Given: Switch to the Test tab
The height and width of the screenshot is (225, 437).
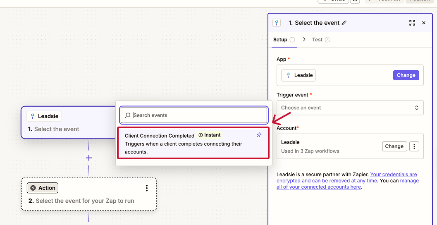Looking at the screenshot, I should 321,40.
